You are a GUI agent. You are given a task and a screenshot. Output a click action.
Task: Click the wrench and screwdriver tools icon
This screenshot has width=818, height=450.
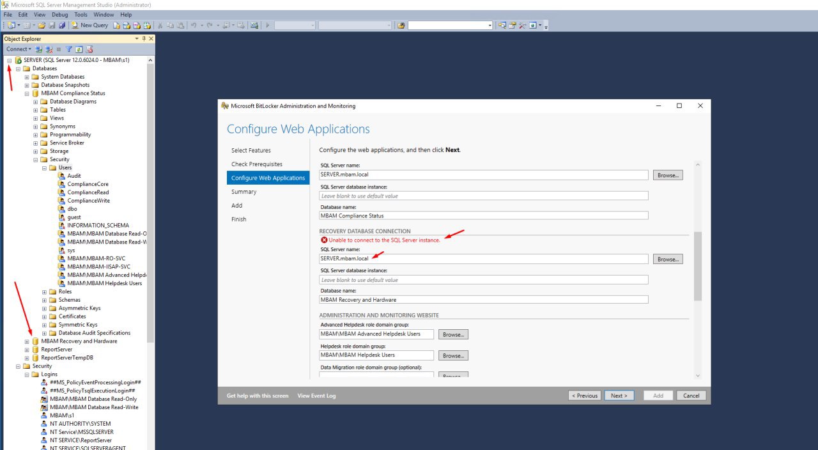coord(522,25)
